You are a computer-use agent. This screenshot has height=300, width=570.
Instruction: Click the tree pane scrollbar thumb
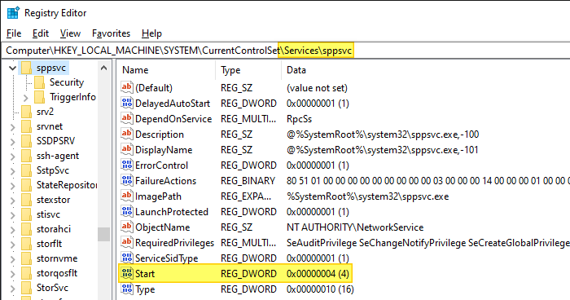pos(103,234)
